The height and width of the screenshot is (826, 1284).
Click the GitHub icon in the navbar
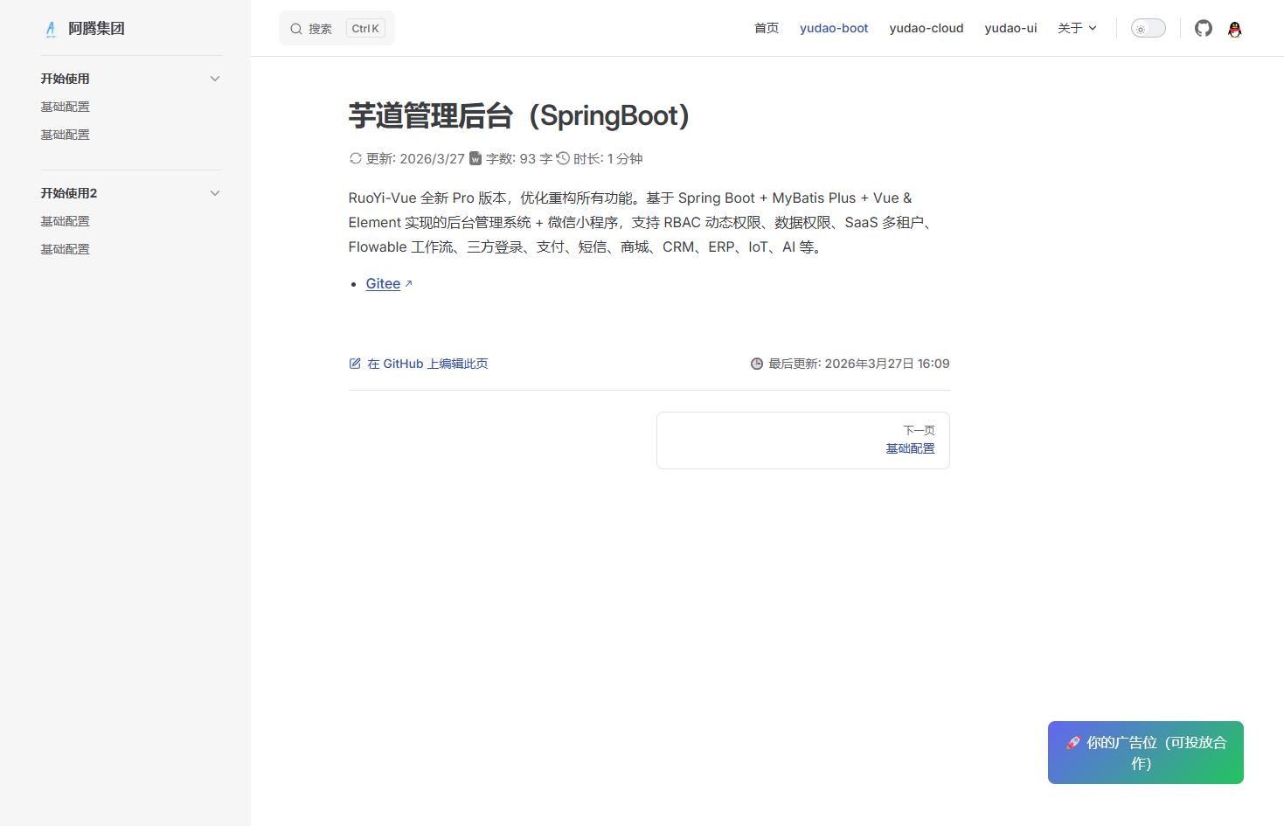[1203, 28]
